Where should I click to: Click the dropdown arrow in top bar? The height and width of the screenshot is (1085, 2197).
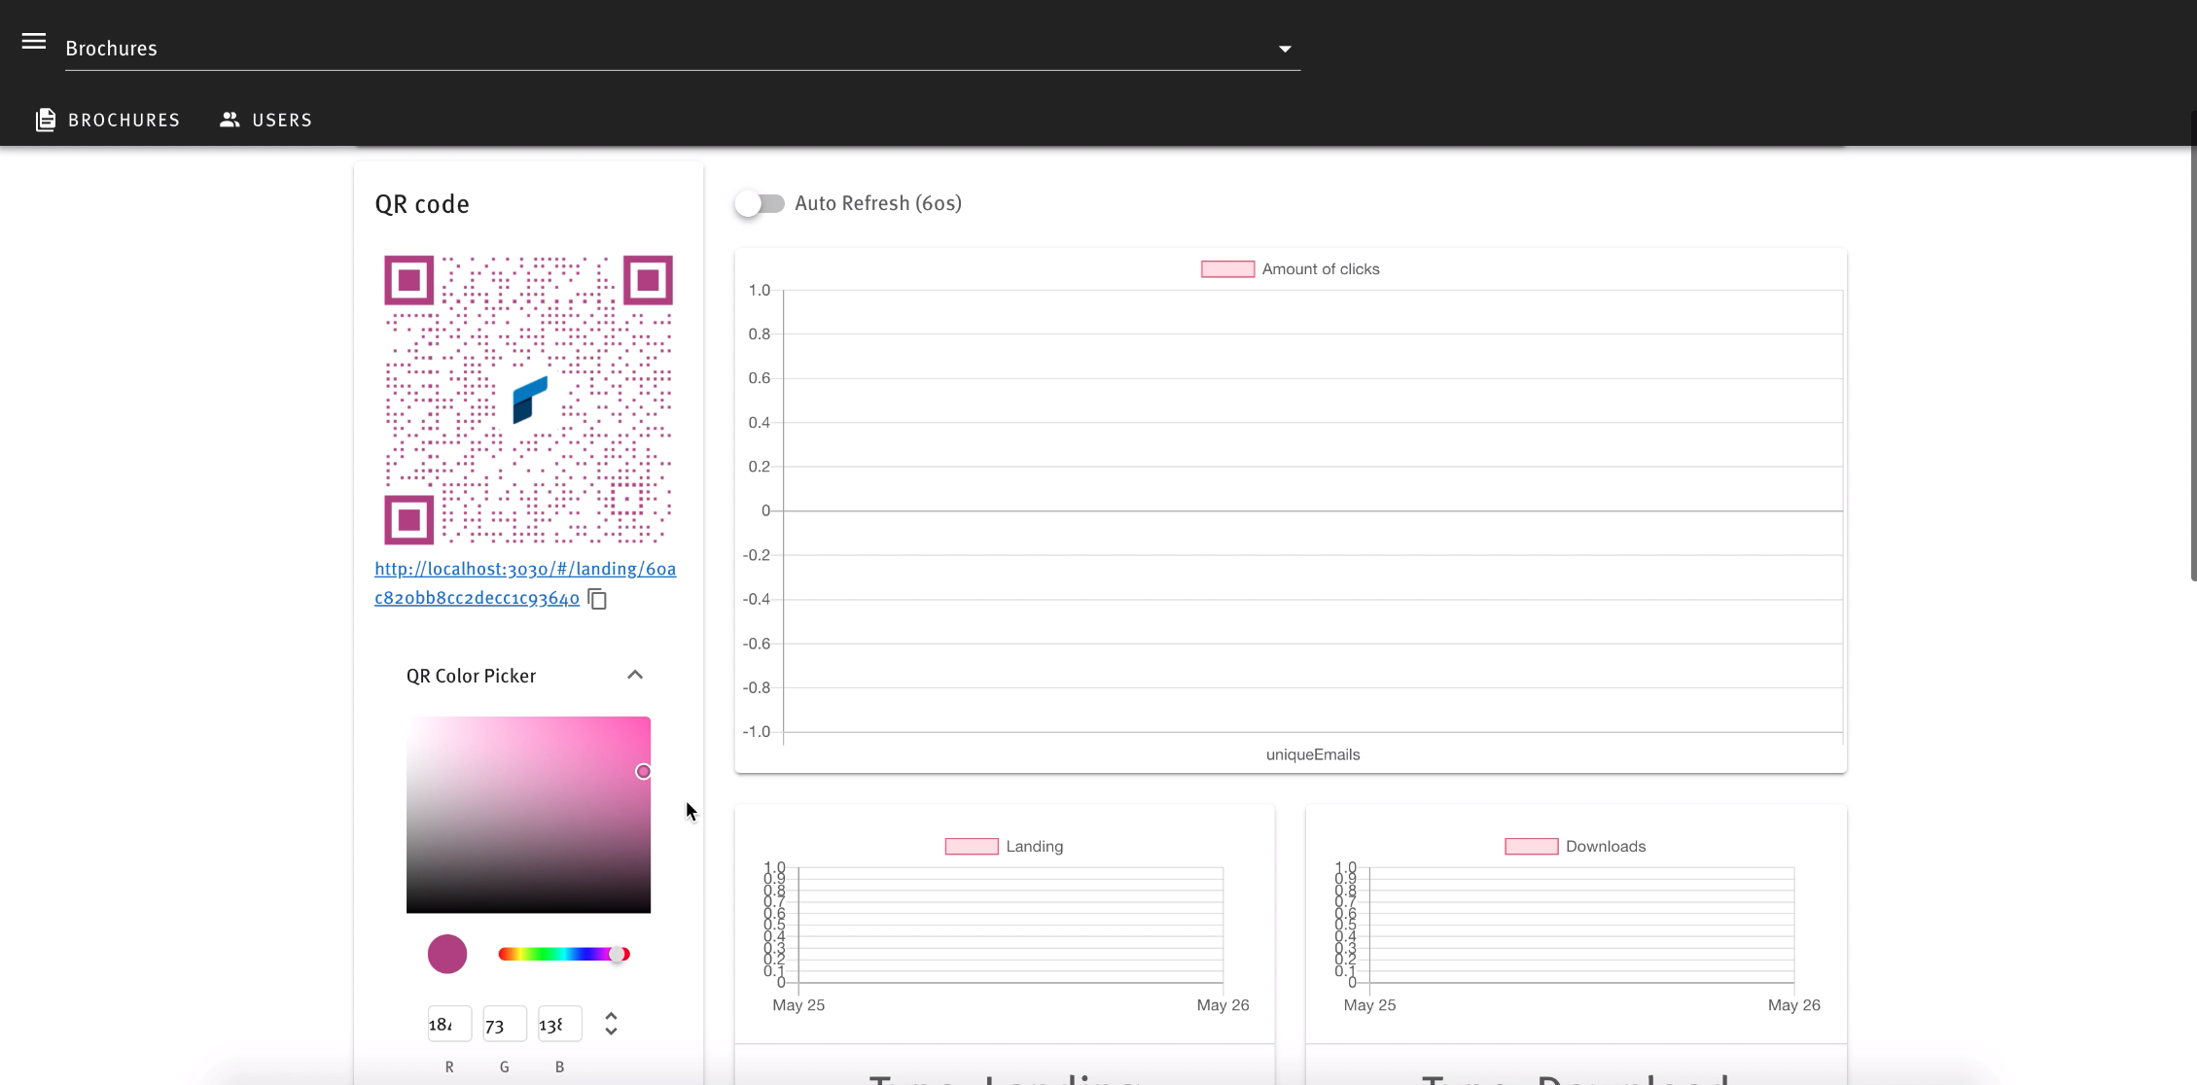coord(1285,49)
